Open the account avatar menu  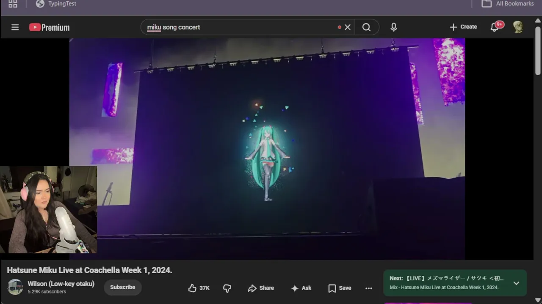[x=518, y=27]
